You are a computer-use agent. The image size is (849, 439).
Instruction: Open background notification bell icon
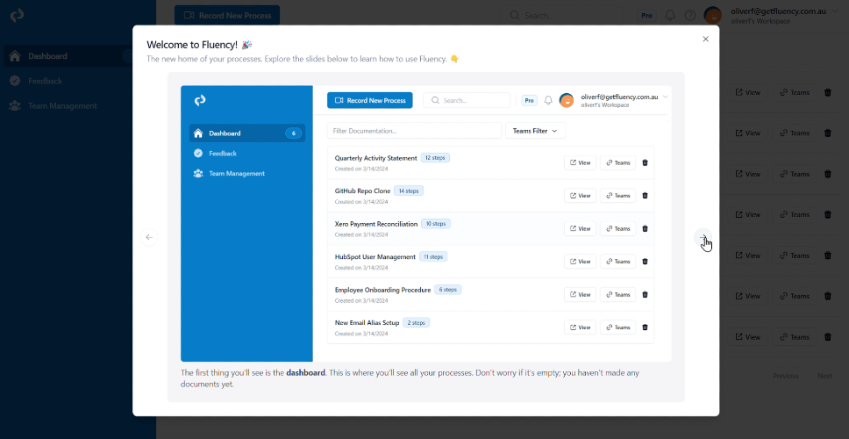670,15
